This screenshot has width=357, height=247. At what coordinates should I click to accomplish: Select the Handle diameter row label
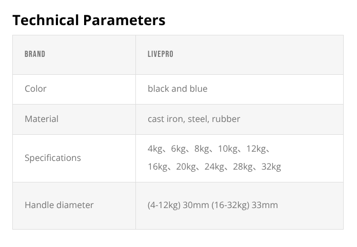(x=59, y=205)
